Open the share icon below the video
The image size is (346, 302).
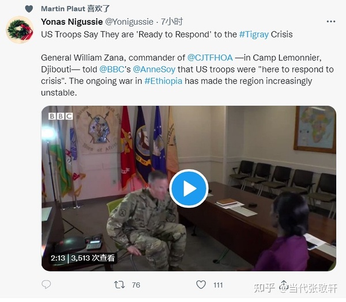click(284, 285)
